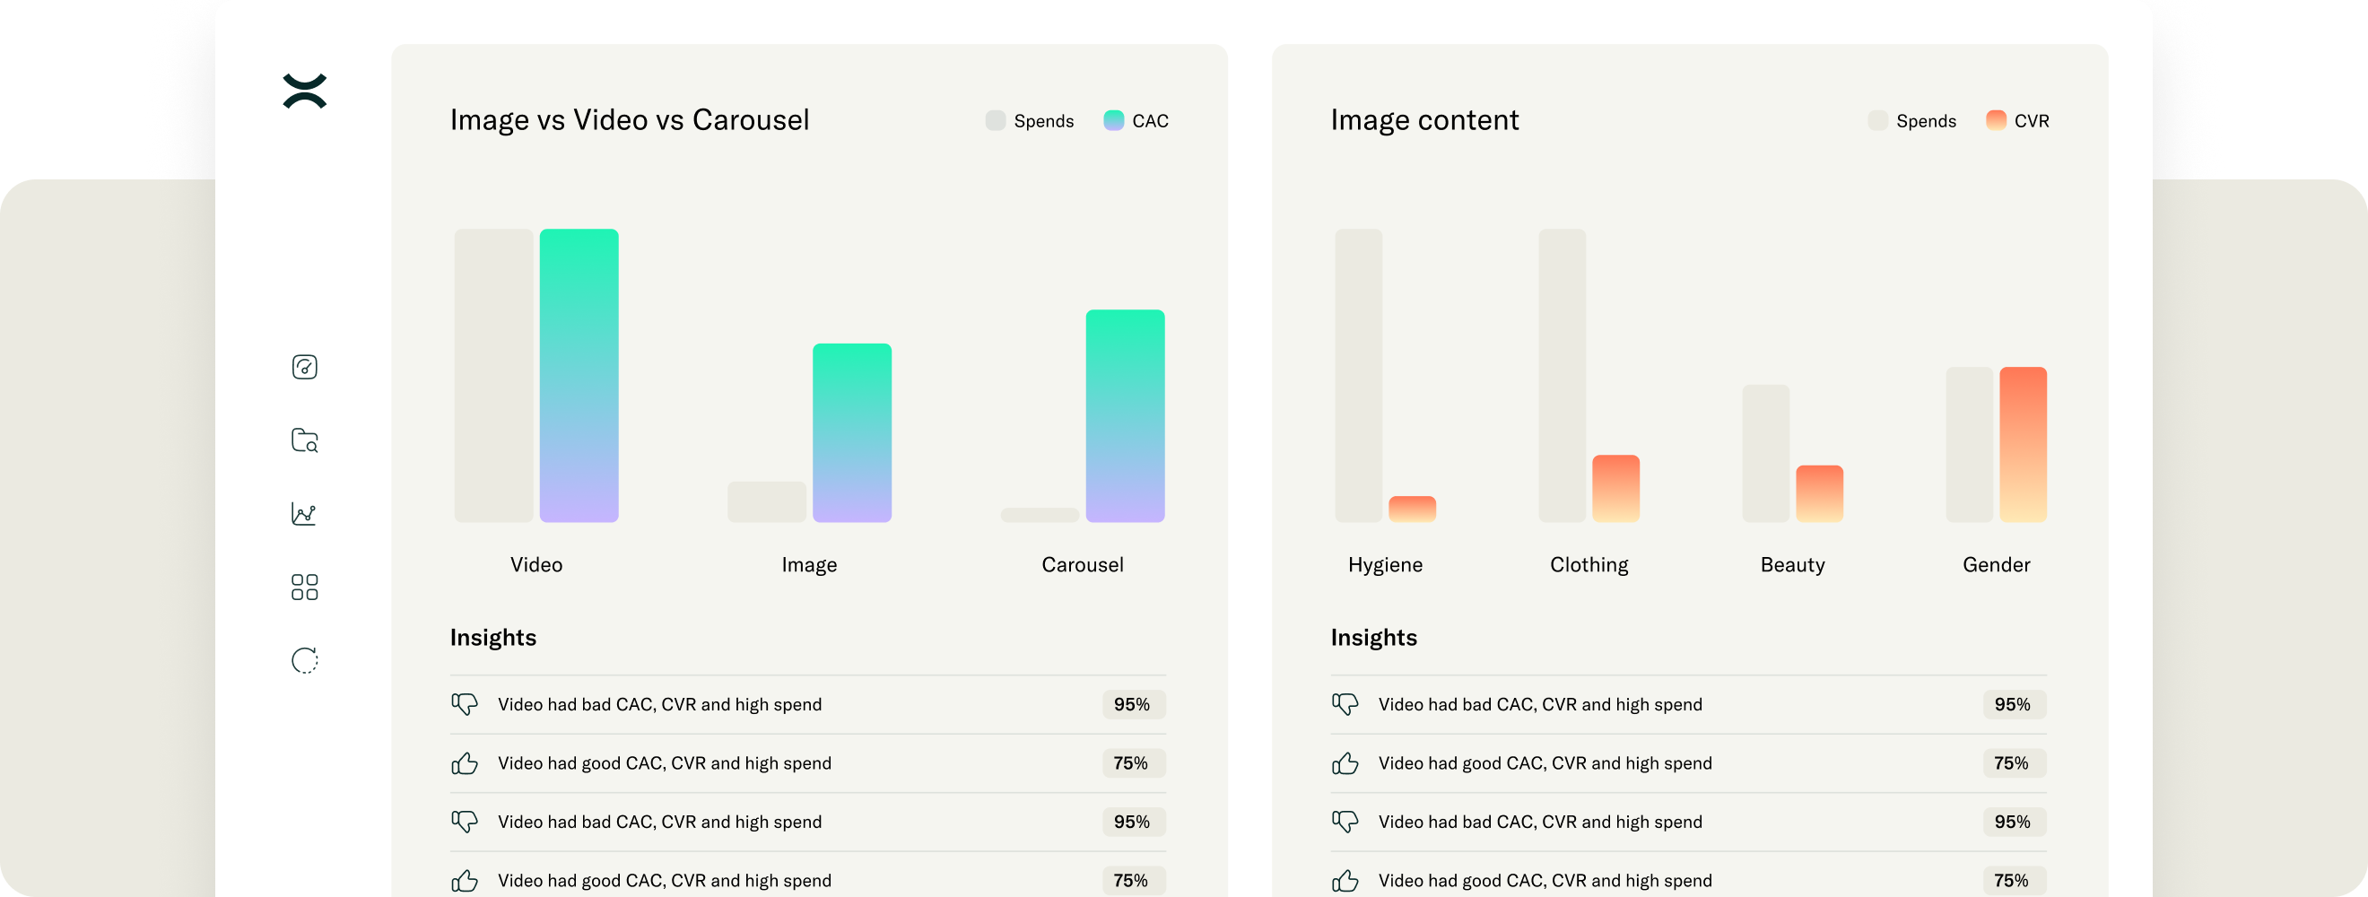The width and height of the screenshot is (2368, 897).
Task: Click the app logo in the sidebar
Action: click(304, 91)
